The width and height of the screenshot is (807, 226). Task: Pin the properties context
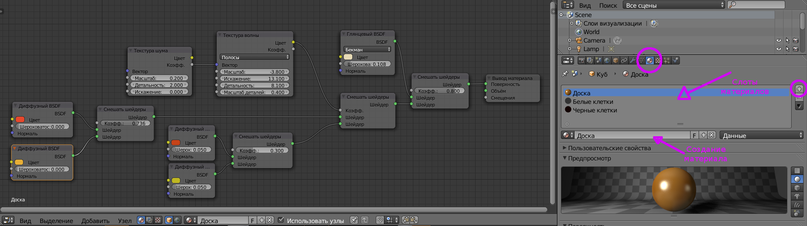tap(565, 74)
